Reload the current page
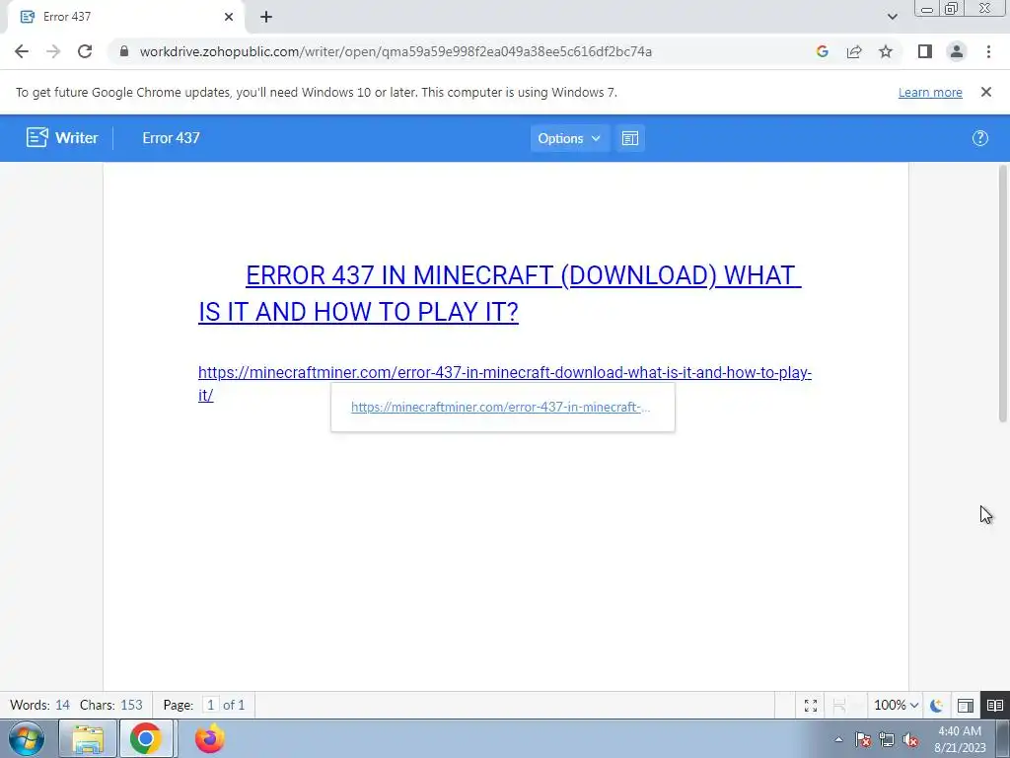The height and width of the screenshot is (758, 1010). click(85, 51)
